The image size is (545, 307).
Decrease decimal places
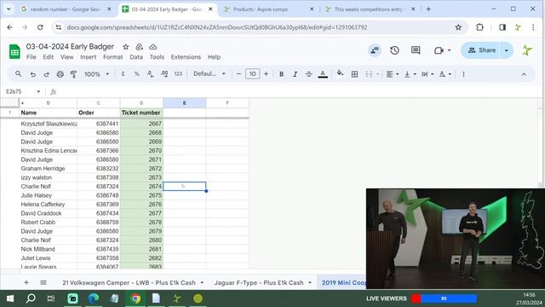150,74
